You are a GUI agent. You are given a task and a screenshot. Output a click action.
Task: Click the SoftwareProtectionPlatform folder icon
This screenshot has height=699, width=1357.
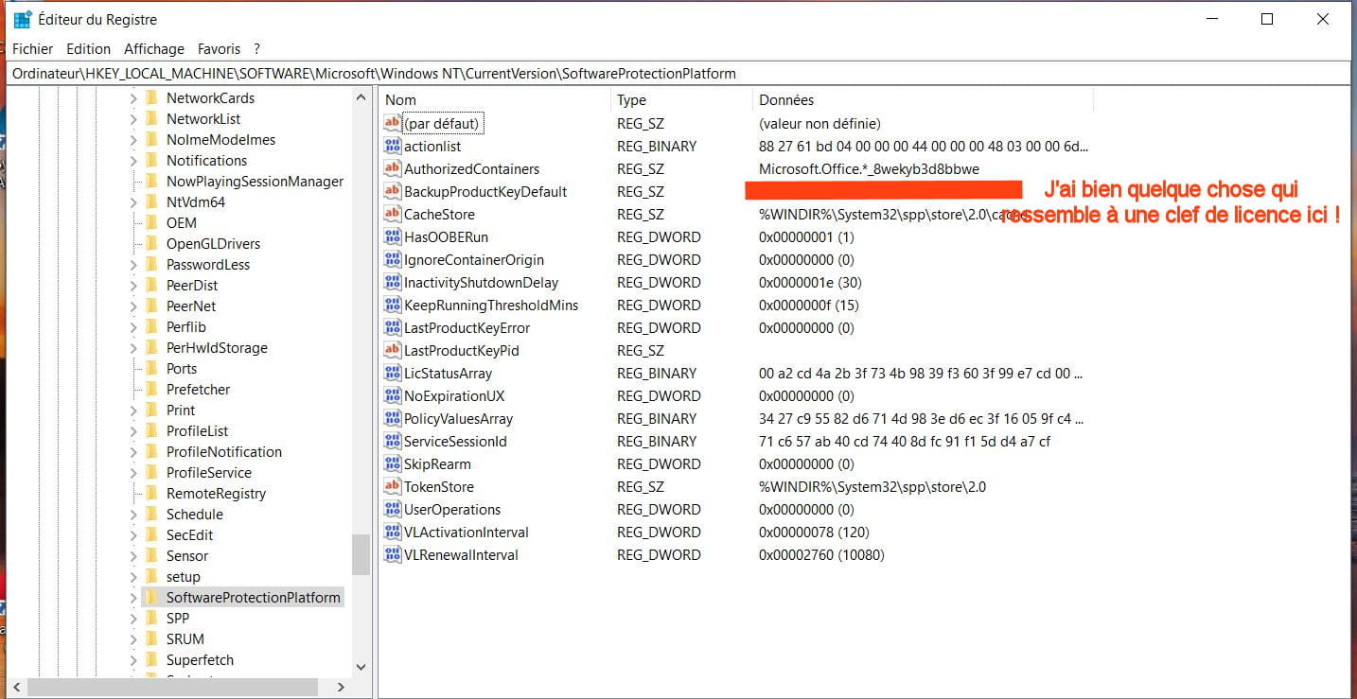coord(151,597)
